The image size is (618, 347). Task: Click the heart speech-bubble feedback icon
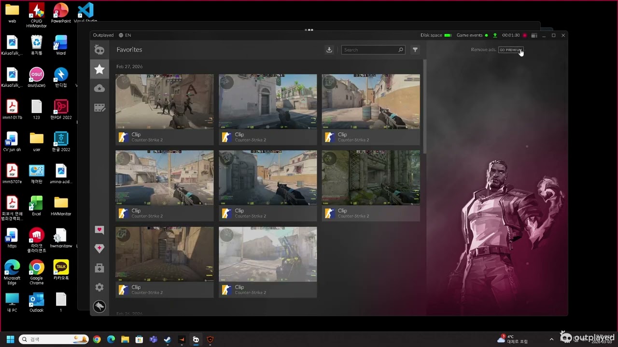pos(99,230)
